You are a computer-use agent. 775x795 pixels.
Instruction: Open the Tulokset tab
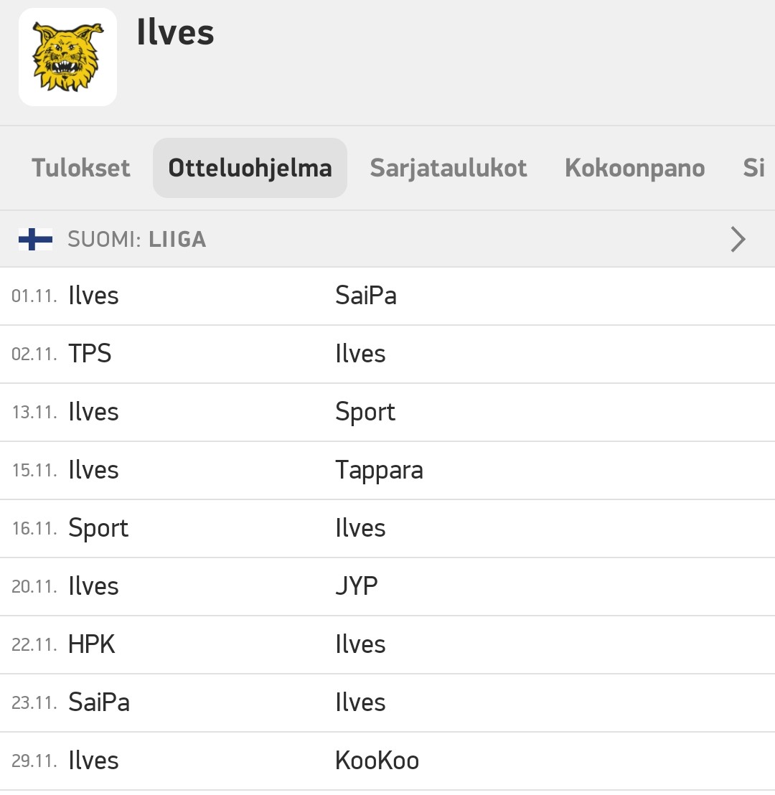click(80, 168)
